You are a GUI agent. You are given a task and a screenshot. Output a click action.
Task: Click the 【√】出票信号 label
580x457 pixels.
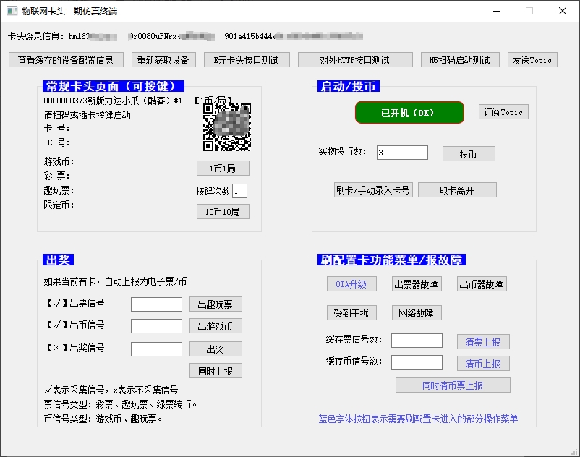pos(74,303)
